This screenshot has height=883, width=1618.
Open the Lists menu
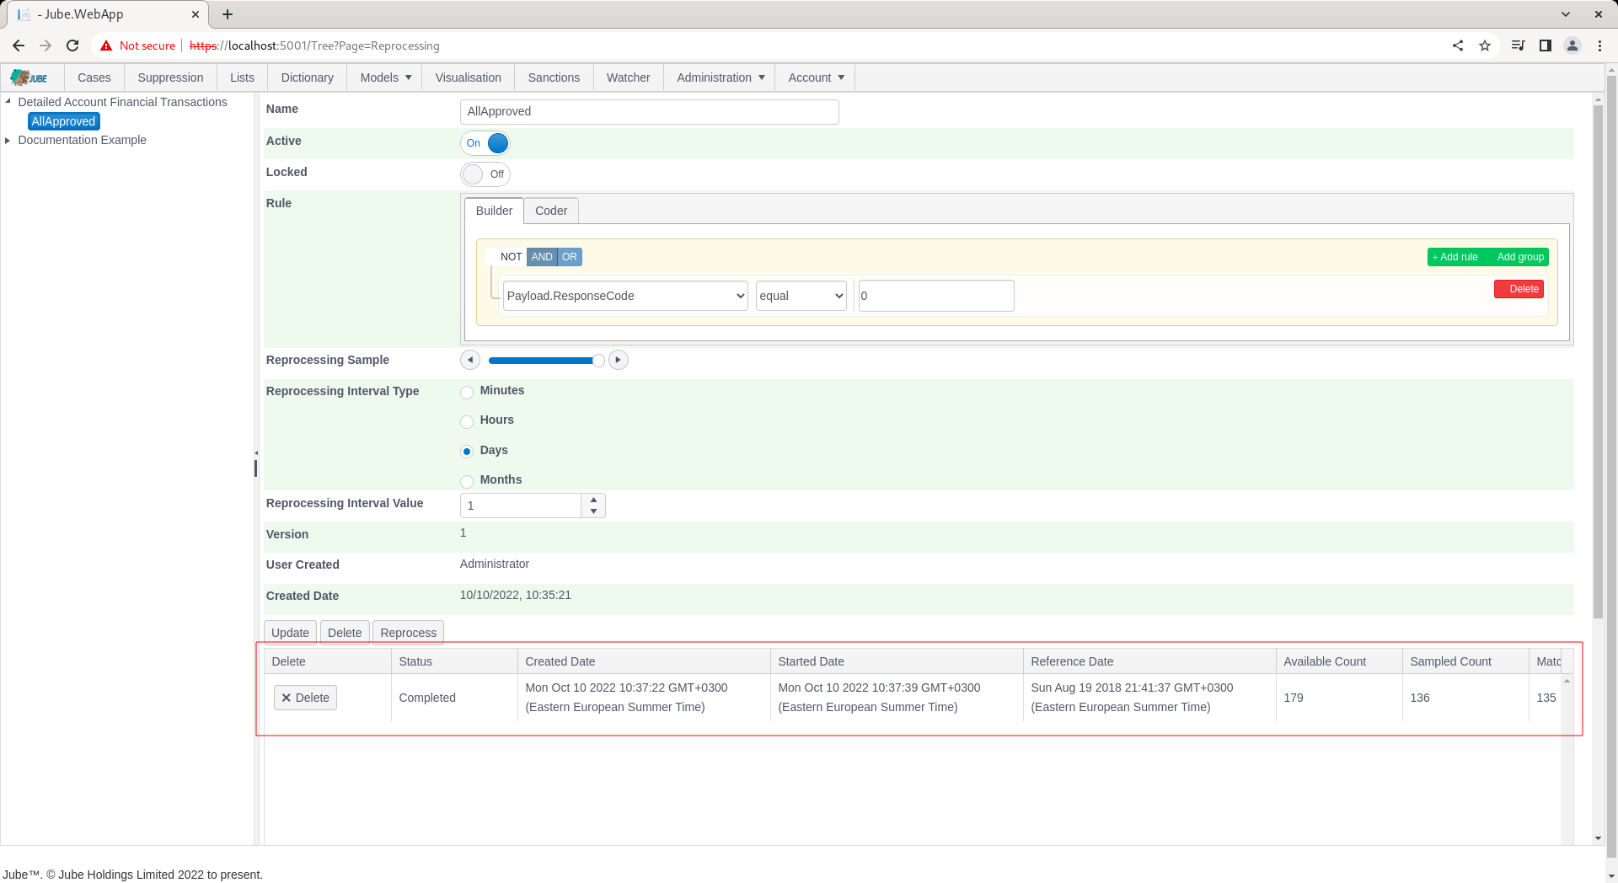click(242, 78)
